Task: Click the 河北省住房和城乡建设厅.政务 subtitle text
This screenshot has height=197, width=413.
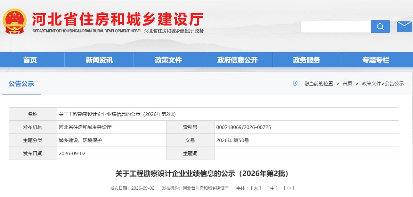Action: (174, 31)
